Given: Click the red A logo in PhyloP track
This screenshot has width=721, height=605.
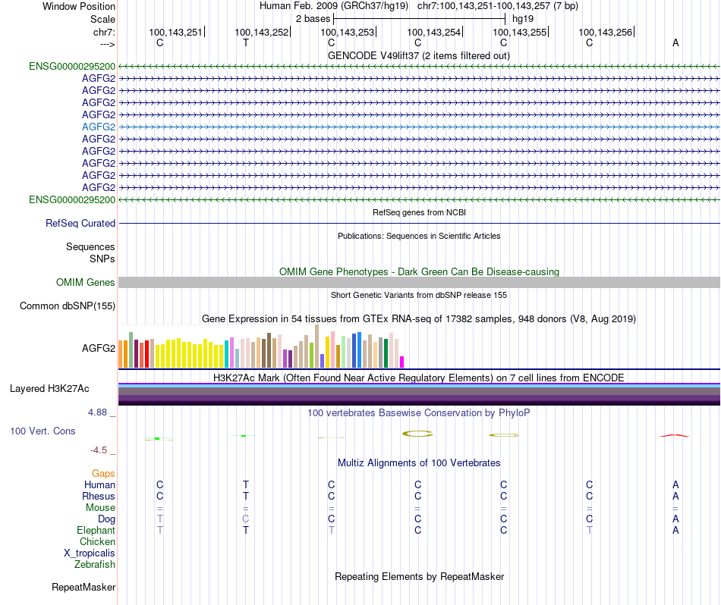Looking at the screenshot, I should 675,435.
